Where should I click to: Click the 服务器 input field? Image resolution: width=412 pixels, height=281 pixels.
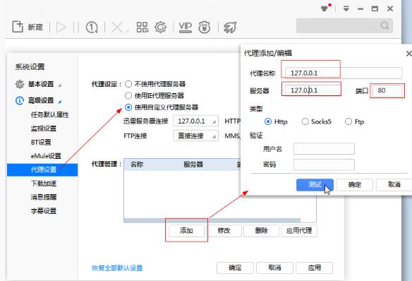click(x=313, y=90)
